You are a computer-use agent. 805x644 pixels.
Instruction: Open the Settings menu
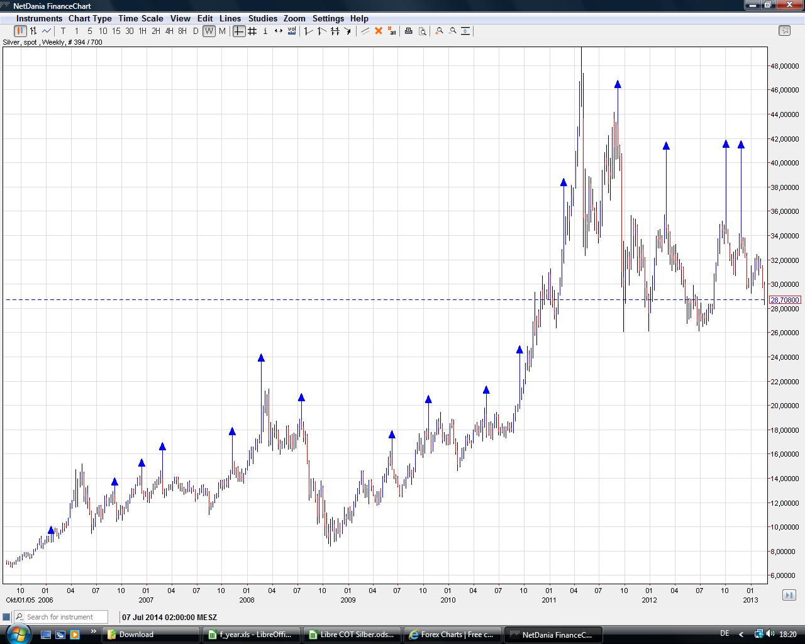pyautogui.click(x=328, y=18)
